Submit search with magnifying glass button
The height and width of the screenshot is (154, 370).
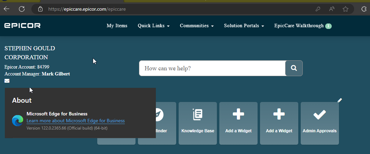coord(294,68)
